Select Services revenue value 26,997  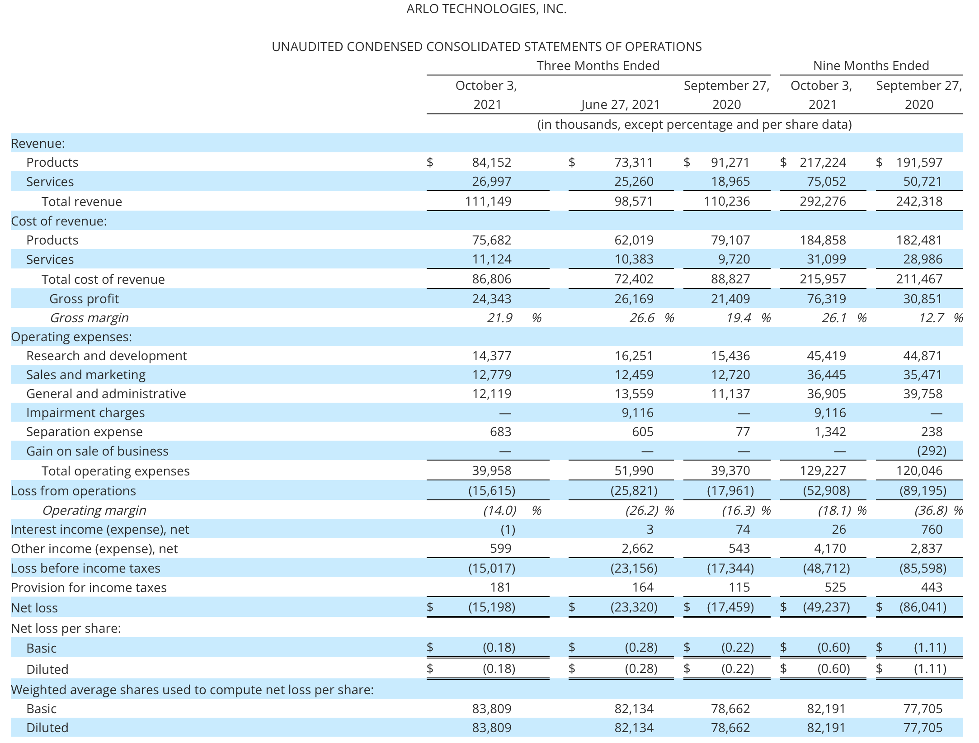[492, 181]
